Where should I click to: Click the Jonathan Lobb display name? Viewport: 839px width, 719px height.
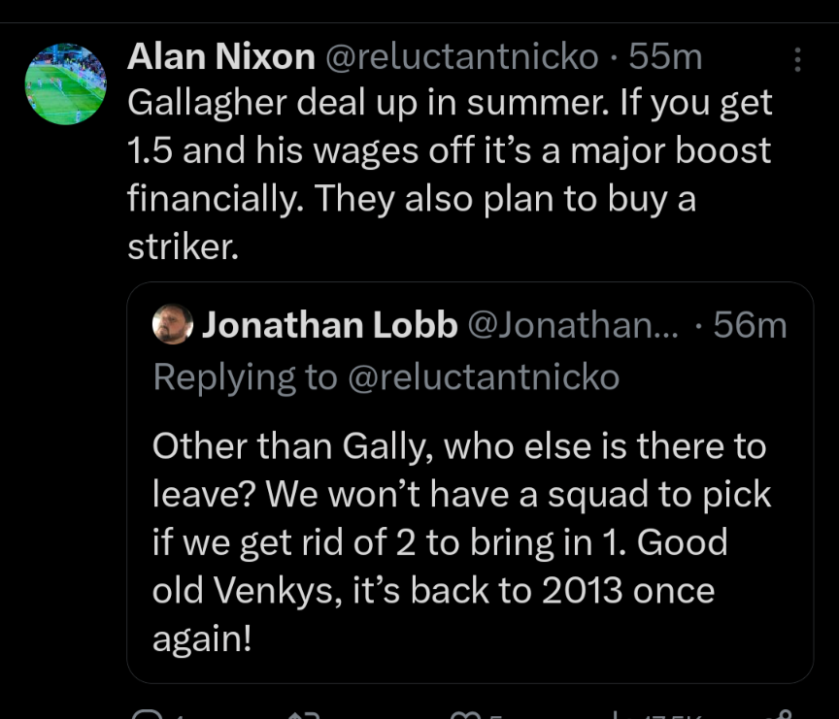point(329,324)
